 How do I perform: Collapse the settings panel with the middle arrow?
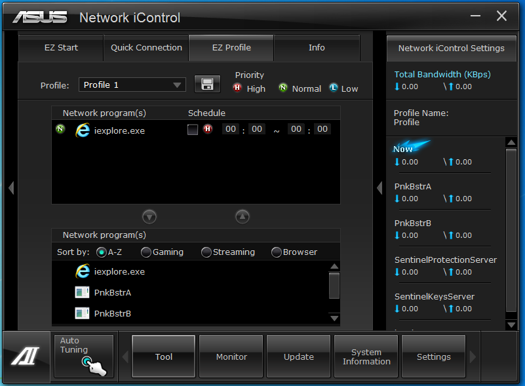coord(379,188)
